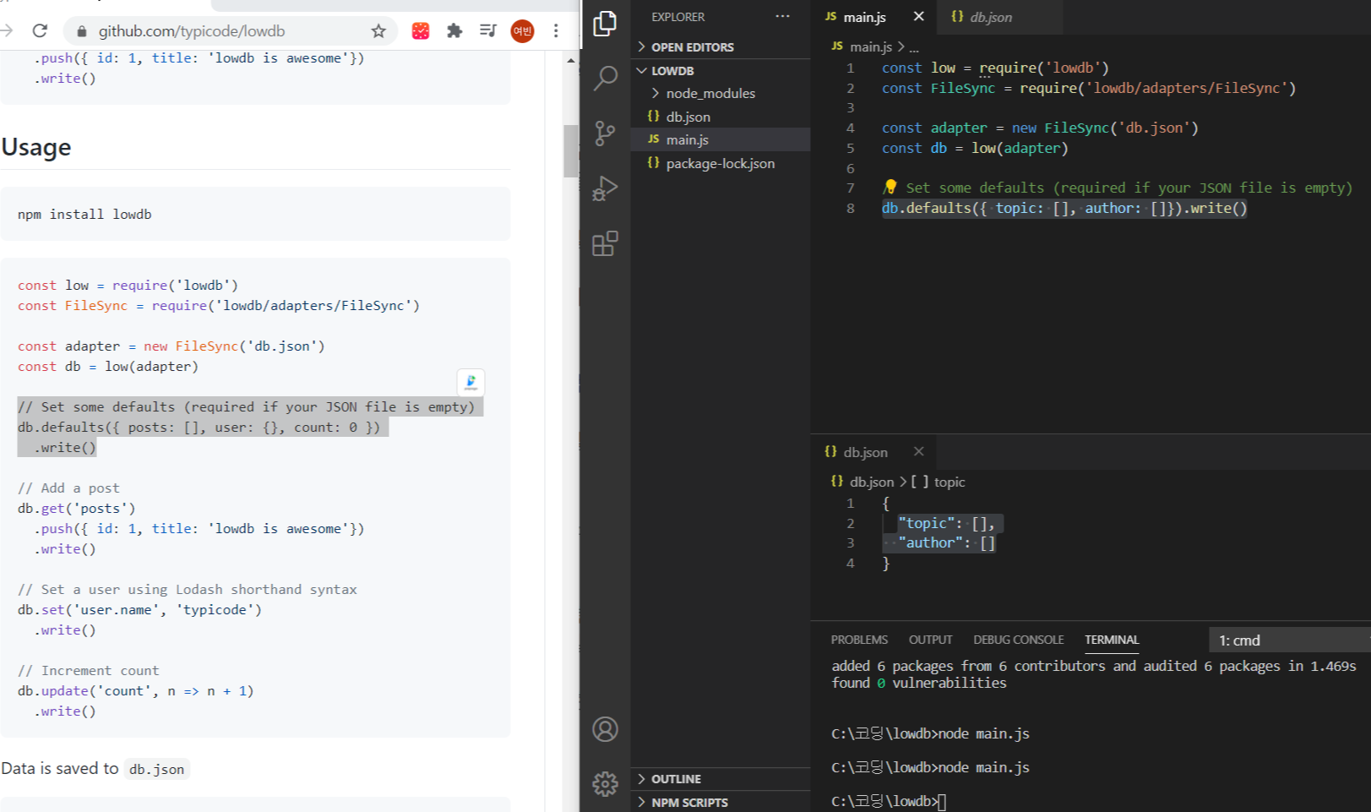Open Chrome media control icon

click(487, 30)
